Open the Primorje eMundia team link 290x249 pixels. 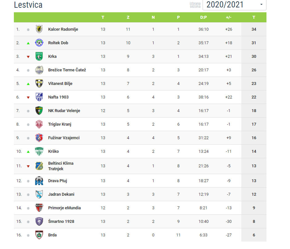(64, 208)
